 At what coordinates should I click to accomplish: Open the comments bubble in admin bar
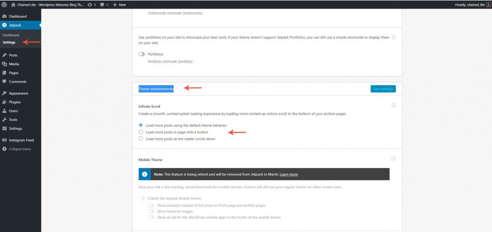(x=104, y=4)
